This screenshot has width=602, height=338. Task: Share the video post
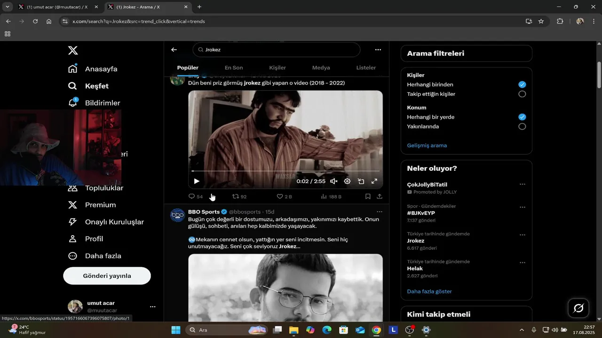pos(380,197)
